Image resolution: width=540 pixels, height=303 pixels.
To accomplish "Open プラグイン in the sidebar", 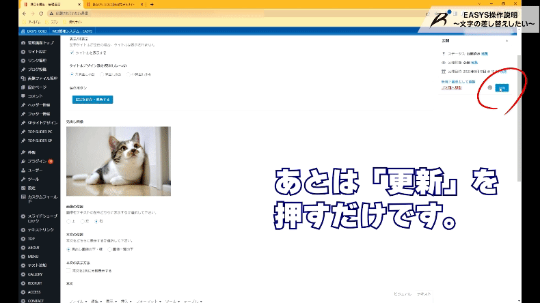I will coord(37,161).
